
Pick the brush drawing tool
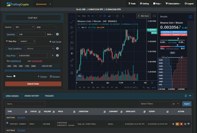(72, 32)
